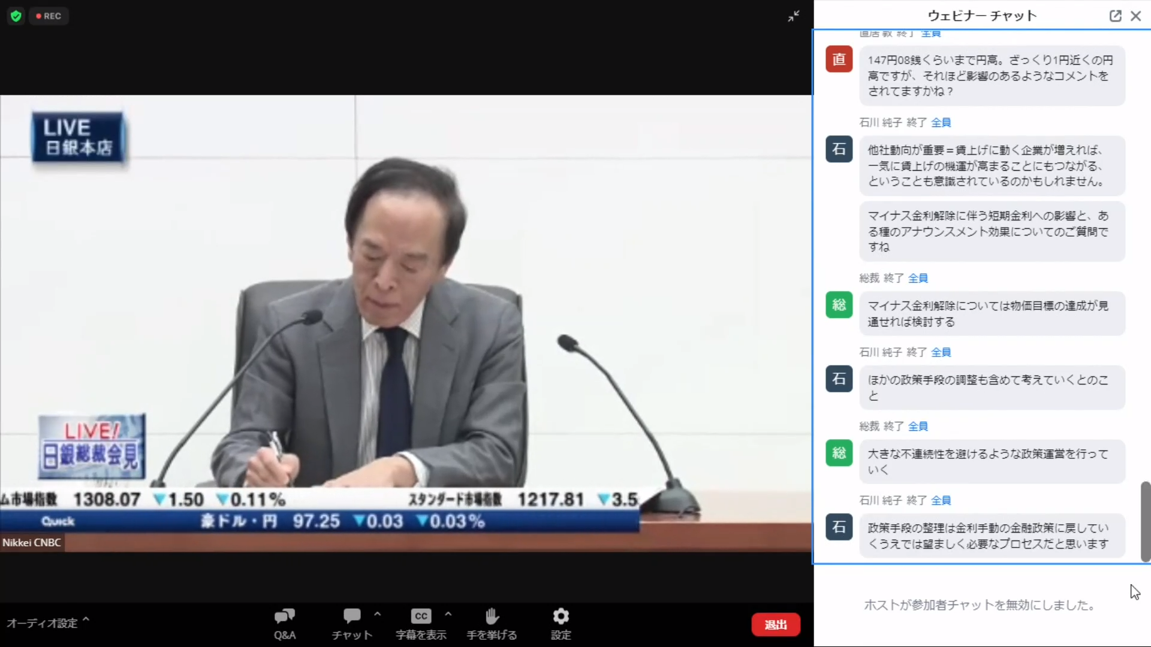The height and width of the screenshot is (647, 1151).
Task: Click the REC recording indicator
Action: [x=49, y=16]
